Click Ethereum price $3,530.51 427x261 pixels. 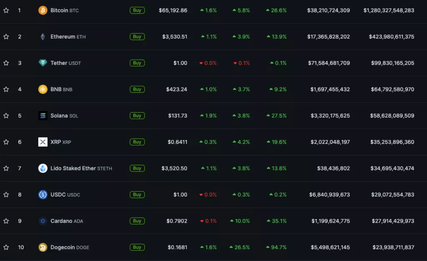(x=175, y=37)
